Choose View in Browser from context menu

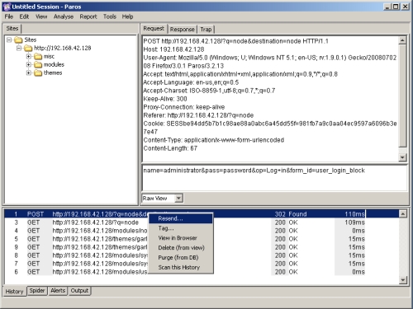click(x=181, y=238)
